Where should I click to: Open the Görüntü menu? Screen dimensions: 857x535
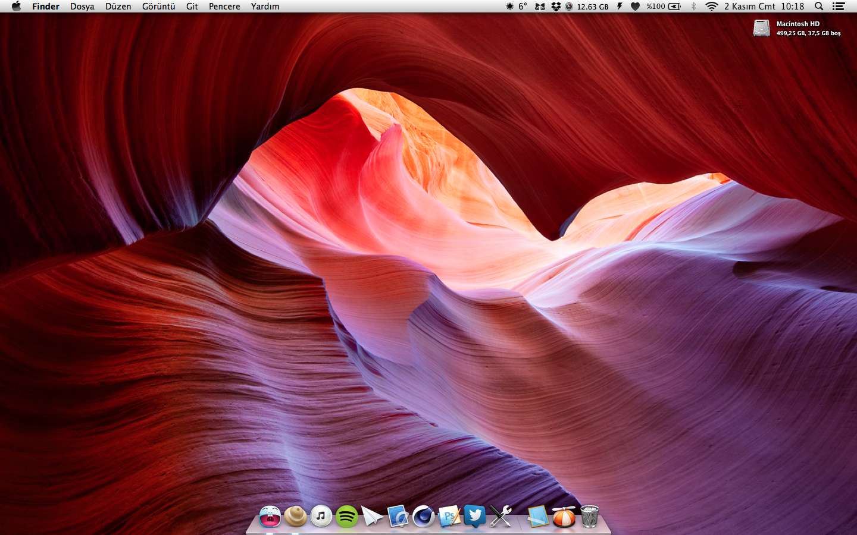[159, 7]
